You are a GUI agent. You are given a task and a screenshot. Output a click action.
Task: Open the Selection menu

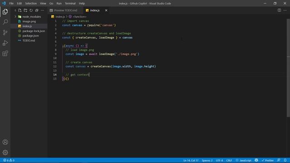(x=31, y=3)
